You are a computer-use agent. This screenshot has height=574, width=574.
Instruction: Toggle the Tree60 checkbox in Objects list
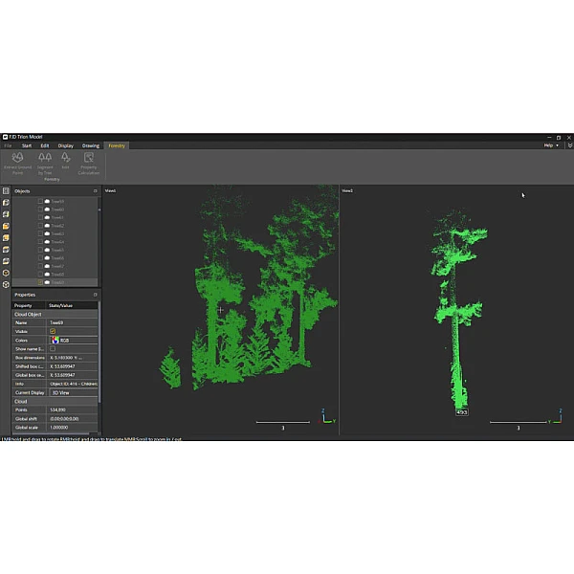tap(40, 210)
